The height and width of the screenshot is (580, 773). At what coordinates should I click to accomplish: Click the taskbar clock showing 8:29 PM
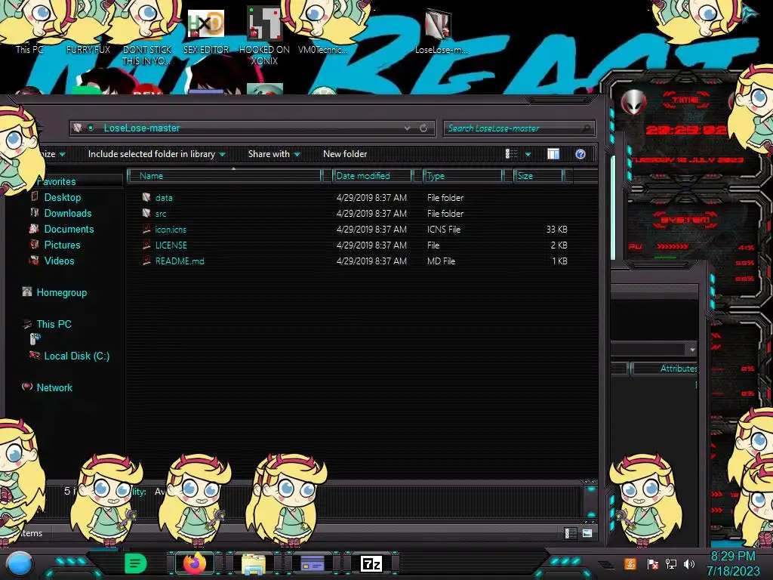733,563
